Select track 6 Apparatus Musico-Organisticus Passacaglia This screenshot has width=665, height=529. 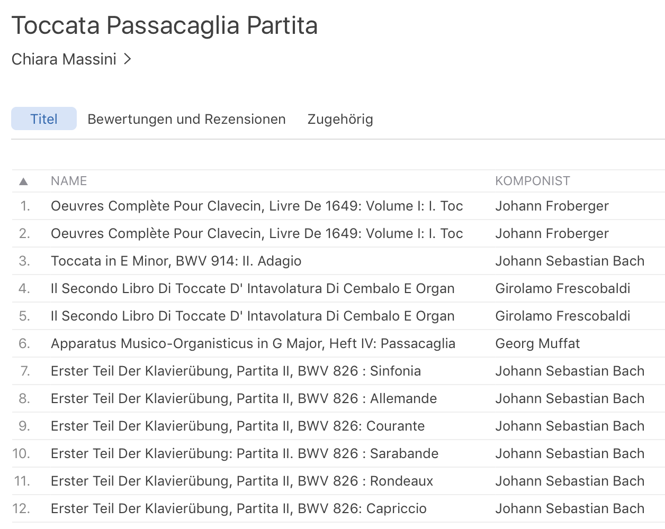point(253,343)
